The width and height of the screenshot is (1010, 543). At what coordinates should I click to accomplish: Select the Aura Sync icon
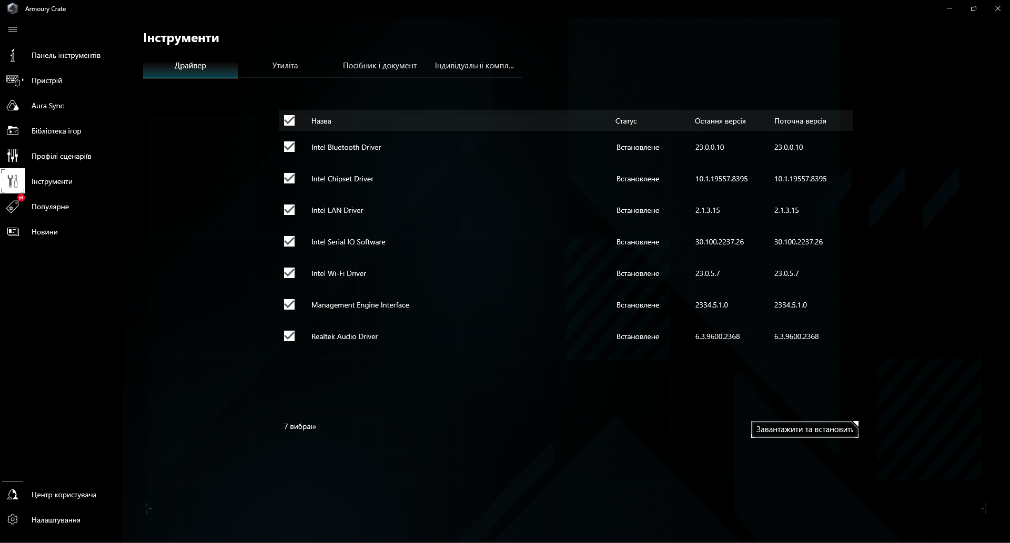point(13,105)
